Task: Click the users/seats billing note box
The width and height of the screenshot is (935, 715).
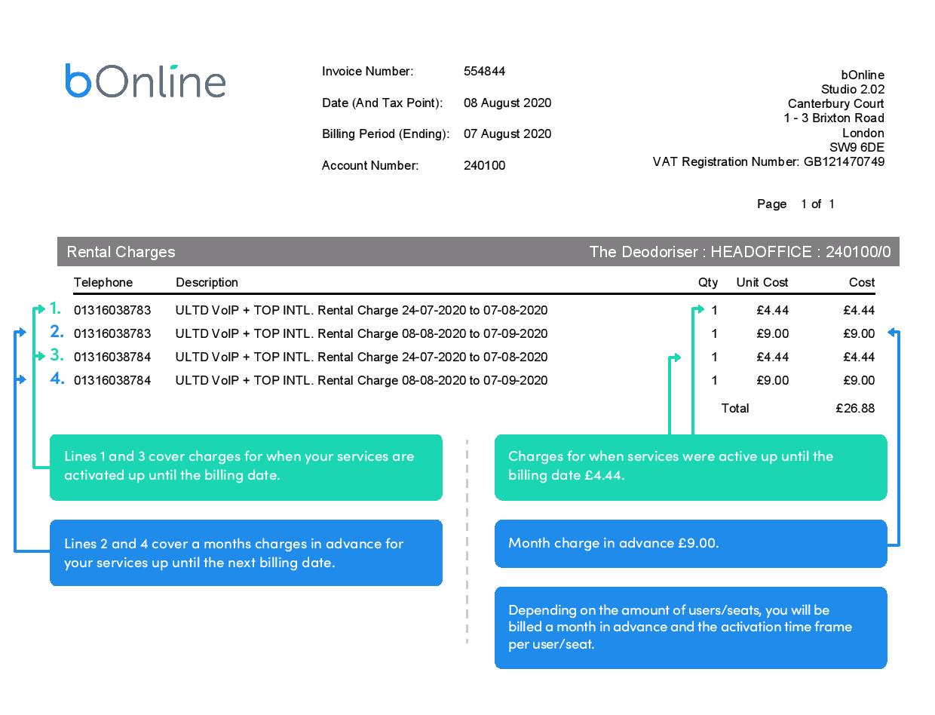Action: click(x=691, y=628)
